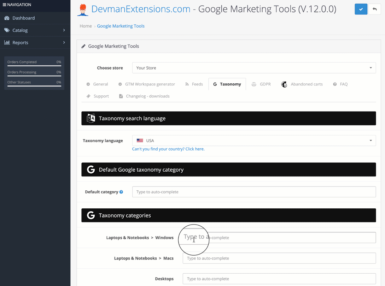
Task: Click the 'Can't you find your country?' link
Action: tap(168, 149)
